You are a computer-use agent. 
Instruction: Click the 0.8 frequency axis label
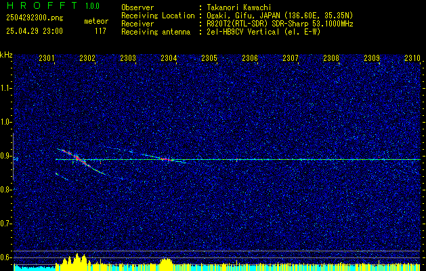[5, 190]
